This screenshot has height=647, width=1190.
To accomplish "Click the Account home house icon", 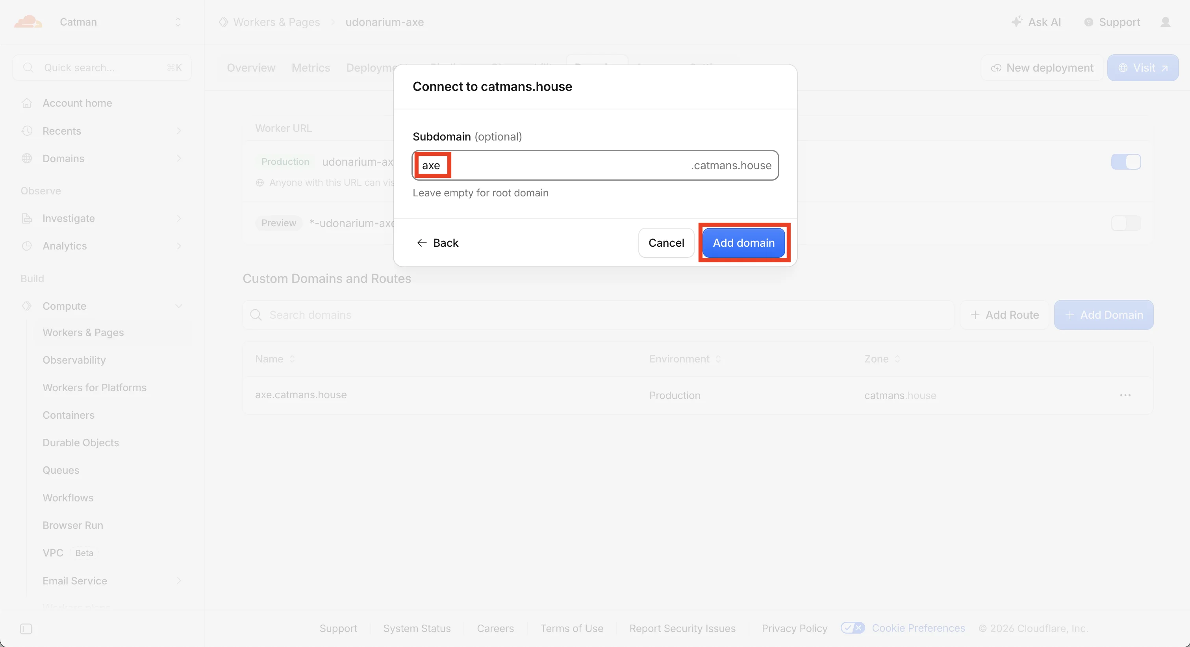I will pos(27,103).
